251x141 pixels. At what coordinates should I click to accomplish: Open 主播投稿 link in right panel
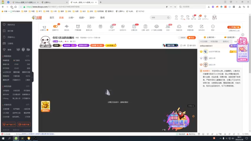(210, 37)
